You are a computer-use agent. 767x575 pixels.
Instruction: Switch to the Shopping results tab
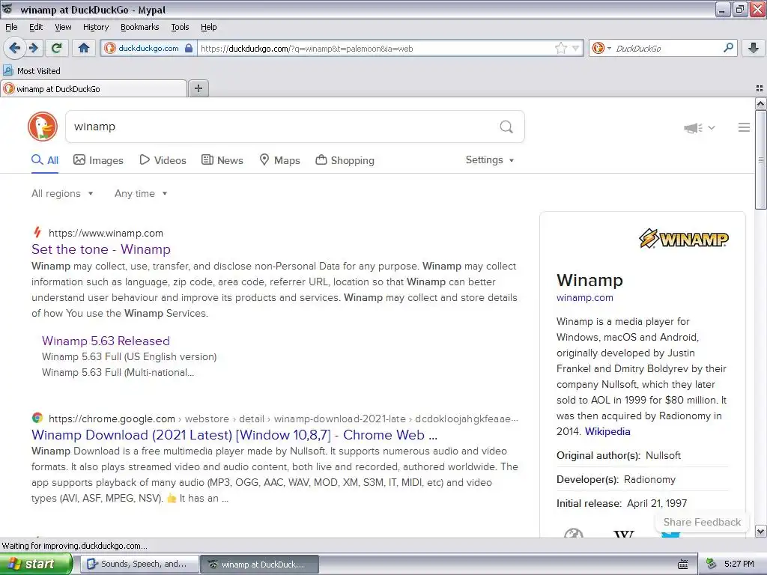tap(345, 160)
